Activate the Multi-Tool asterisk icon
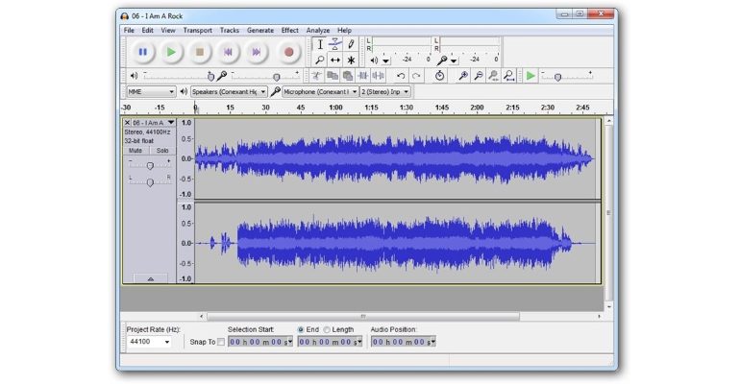 [x=351, y=60]
